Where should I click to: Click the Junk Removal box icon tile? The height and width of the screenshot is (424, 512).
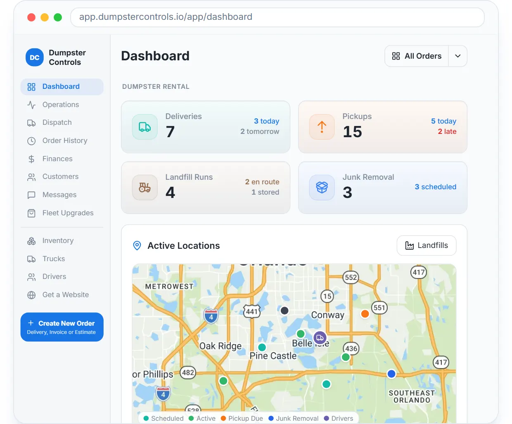tap(322, 188)
